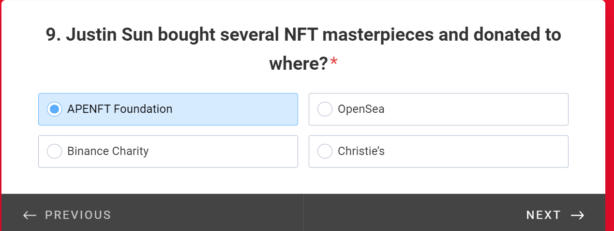Go back using the PREVIOUS text
This screenshot has width=614, height=231.
pyautogui.click(x=78, y=215)
